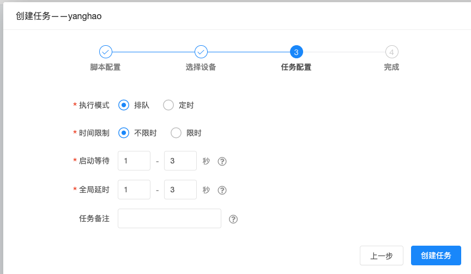Image resolution: width=471 pixels, height=274 pixels.
Task: Click the 创建任务 button
Action: tap(436, 255)
